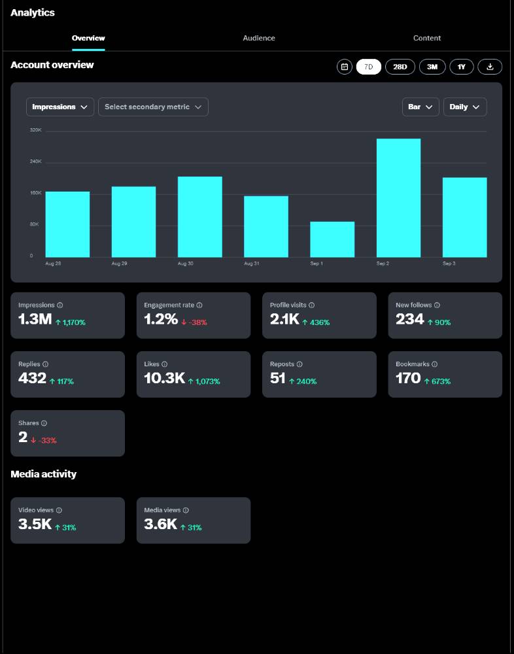
Task: Open the custom date range calendar icon
Action: (344, 67)
